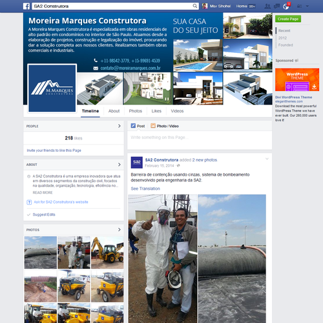The width and height of the screenshot is (323, 323).
Task: Click the contato@moreiramarques.com.br email in cover
Action: pyautogui.click(x=130, y=68)
